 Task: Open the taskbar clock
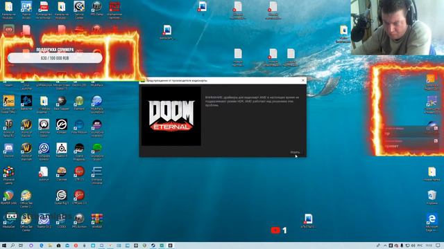[429, 246]
